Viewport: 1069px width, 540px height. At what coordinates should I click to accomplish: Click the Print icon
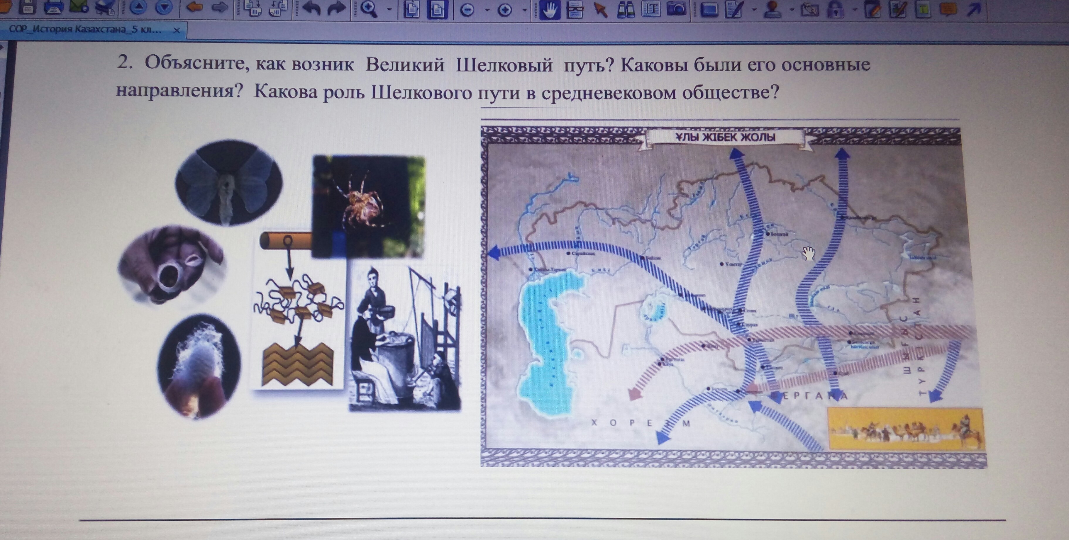[54, 7]
